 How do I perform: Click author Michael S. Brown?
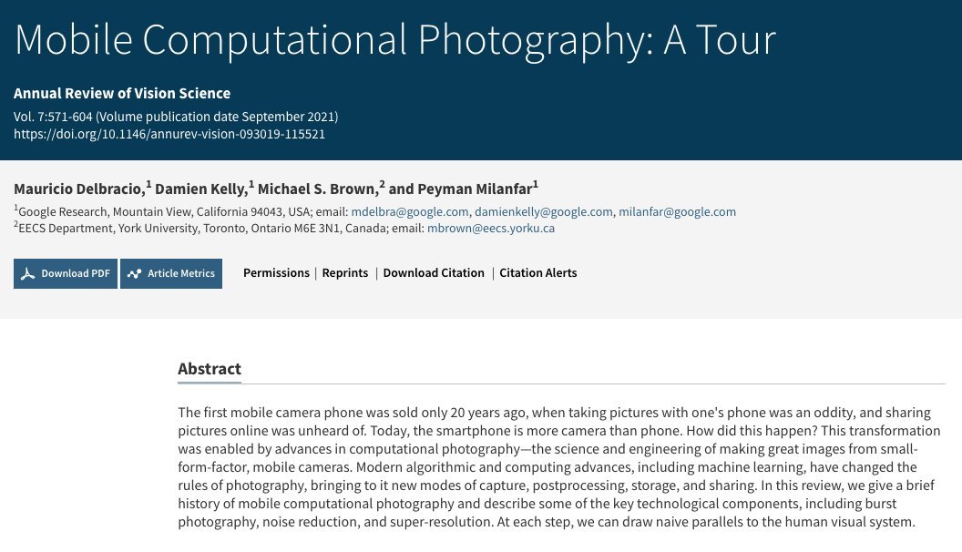317,189
